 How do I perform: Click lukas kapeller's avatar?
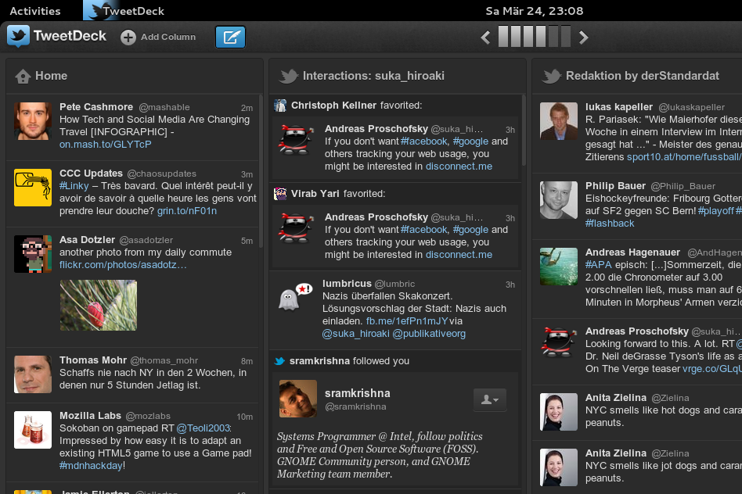coord(559,121)
